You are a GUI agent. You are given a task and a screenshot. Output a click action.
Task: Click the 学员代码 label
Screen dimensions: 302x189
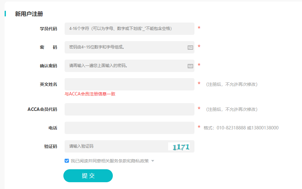(49, 29)
